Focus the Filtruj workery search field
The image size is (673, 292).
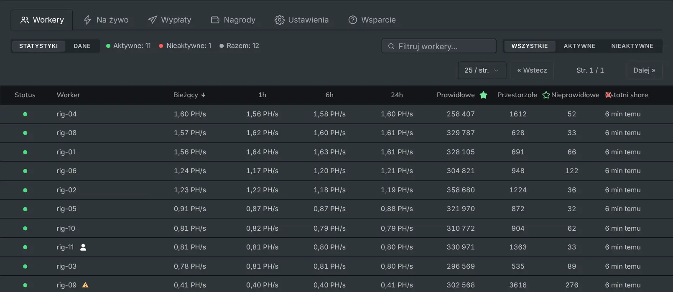click(x=439, y=46)
